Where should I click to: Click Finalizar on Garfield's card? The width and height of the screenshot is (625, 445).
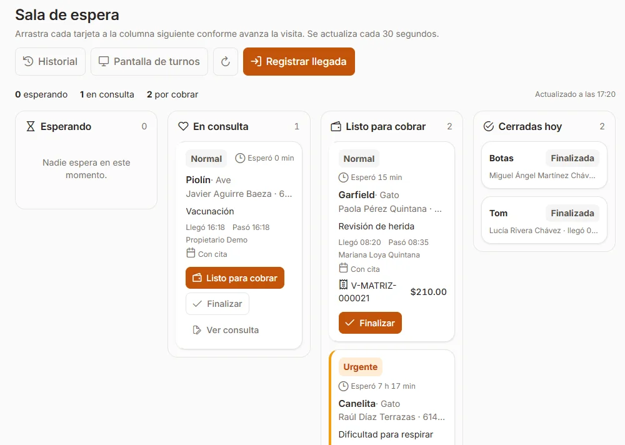(370, 323)
